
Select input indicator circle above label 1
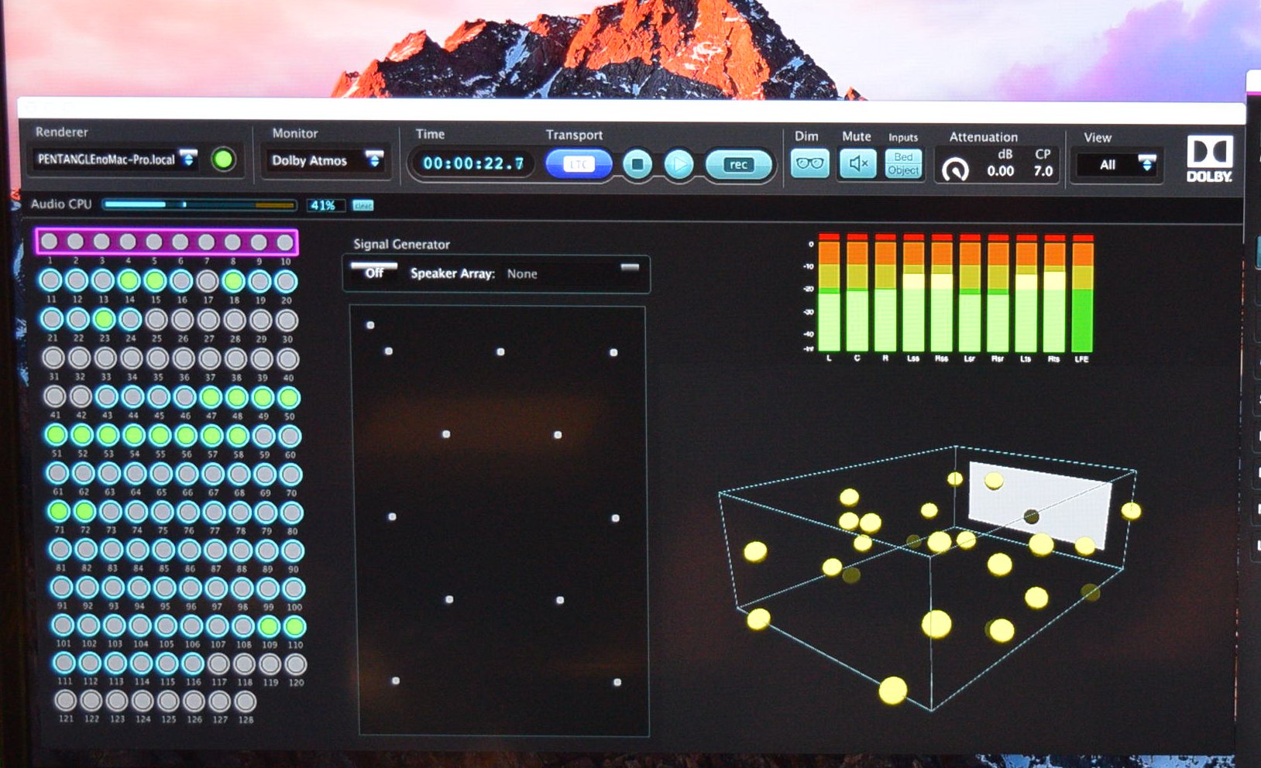click(x=49, y=242)
